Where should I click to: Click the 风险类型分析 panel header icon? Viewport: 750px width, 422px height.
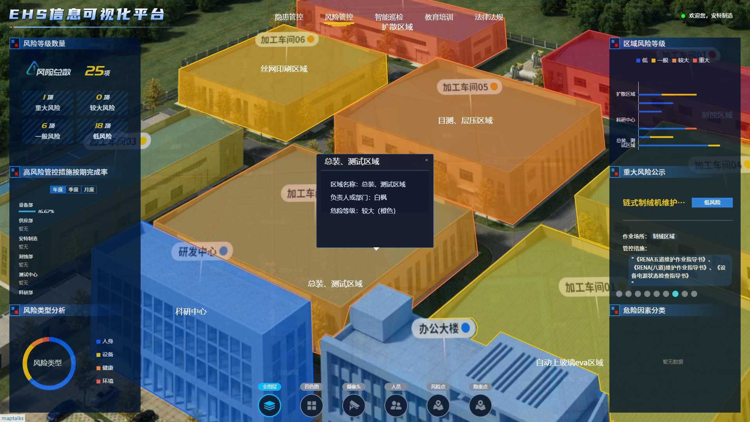point(14,310)
